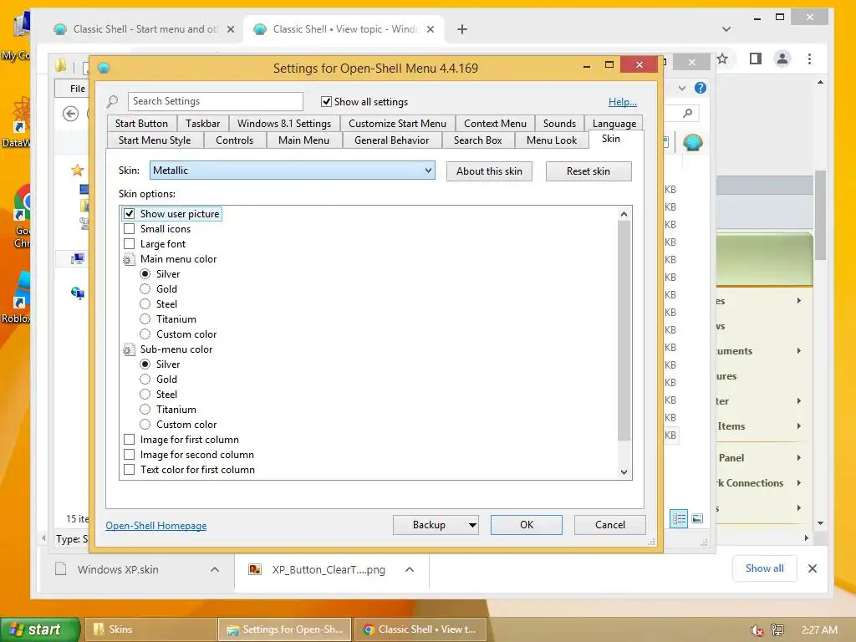
Task: Uncheck Show user picture
Action: pyautogui.click(x=130, y=213)
